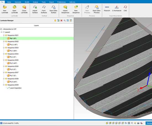Click the Form Surfaces tool
152x126 pixels.
(x=44, y=9)
